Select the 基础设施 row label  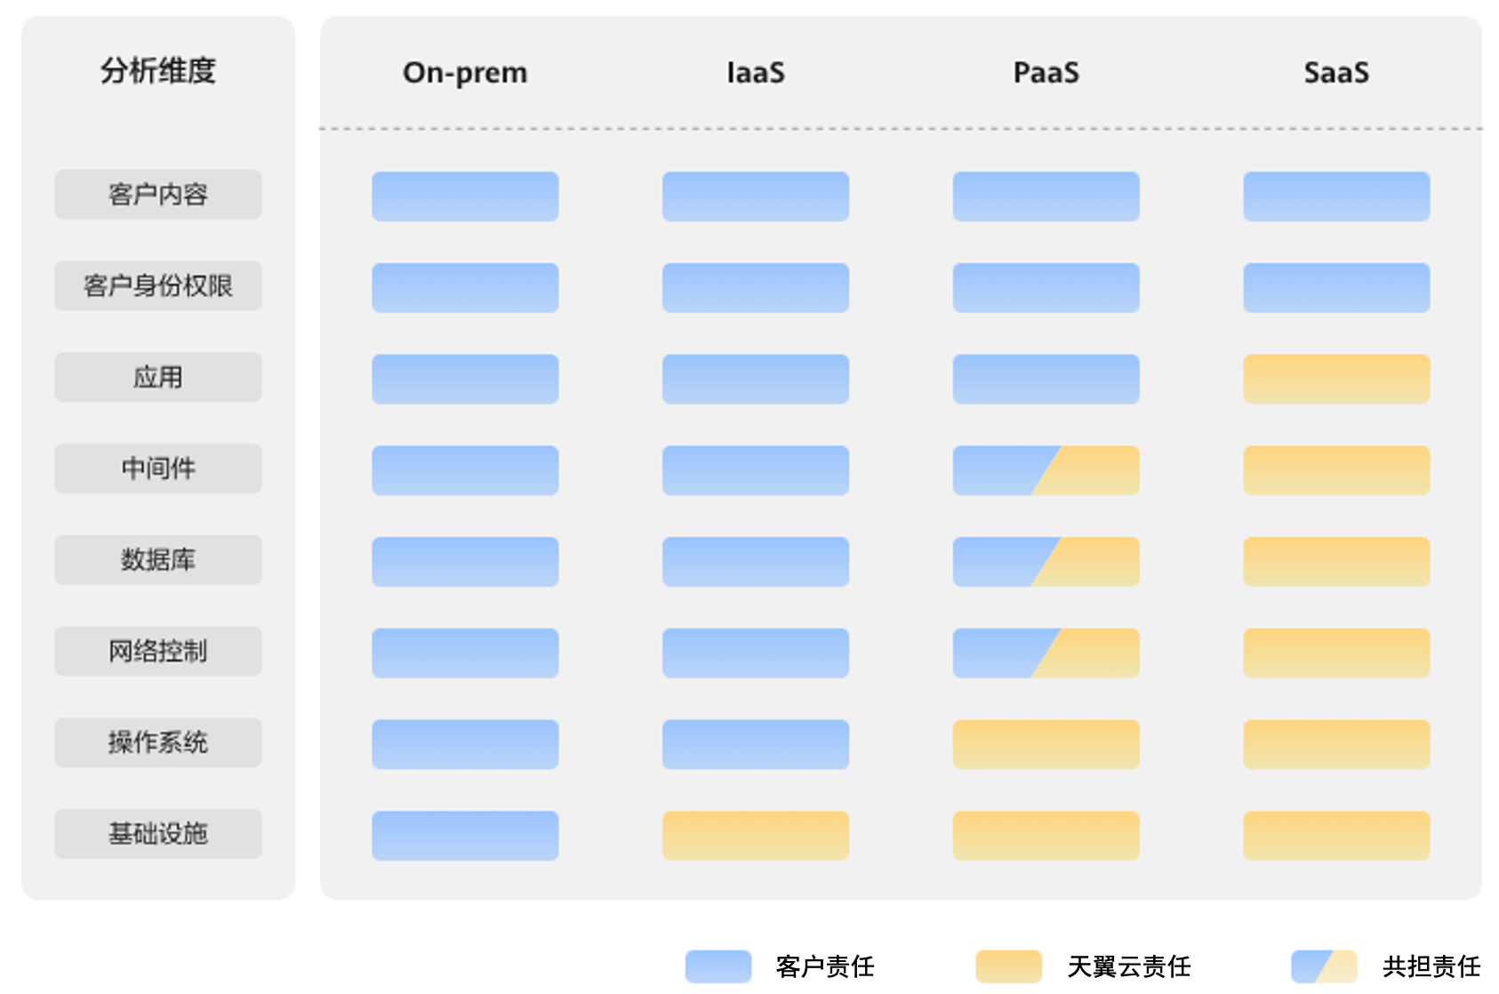[x=158, y=834]
